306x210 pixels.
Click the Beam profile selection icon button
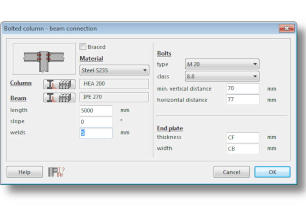(x=59, y=97)
